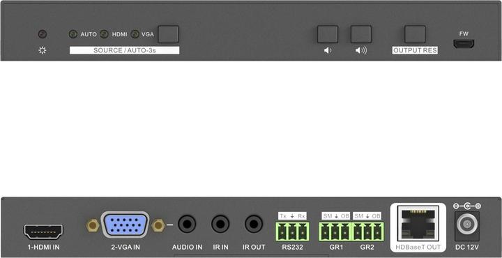Click the HDBaseT OUT RJ45 port
Screen dimensions: 502x258
(x=418, y=223)
